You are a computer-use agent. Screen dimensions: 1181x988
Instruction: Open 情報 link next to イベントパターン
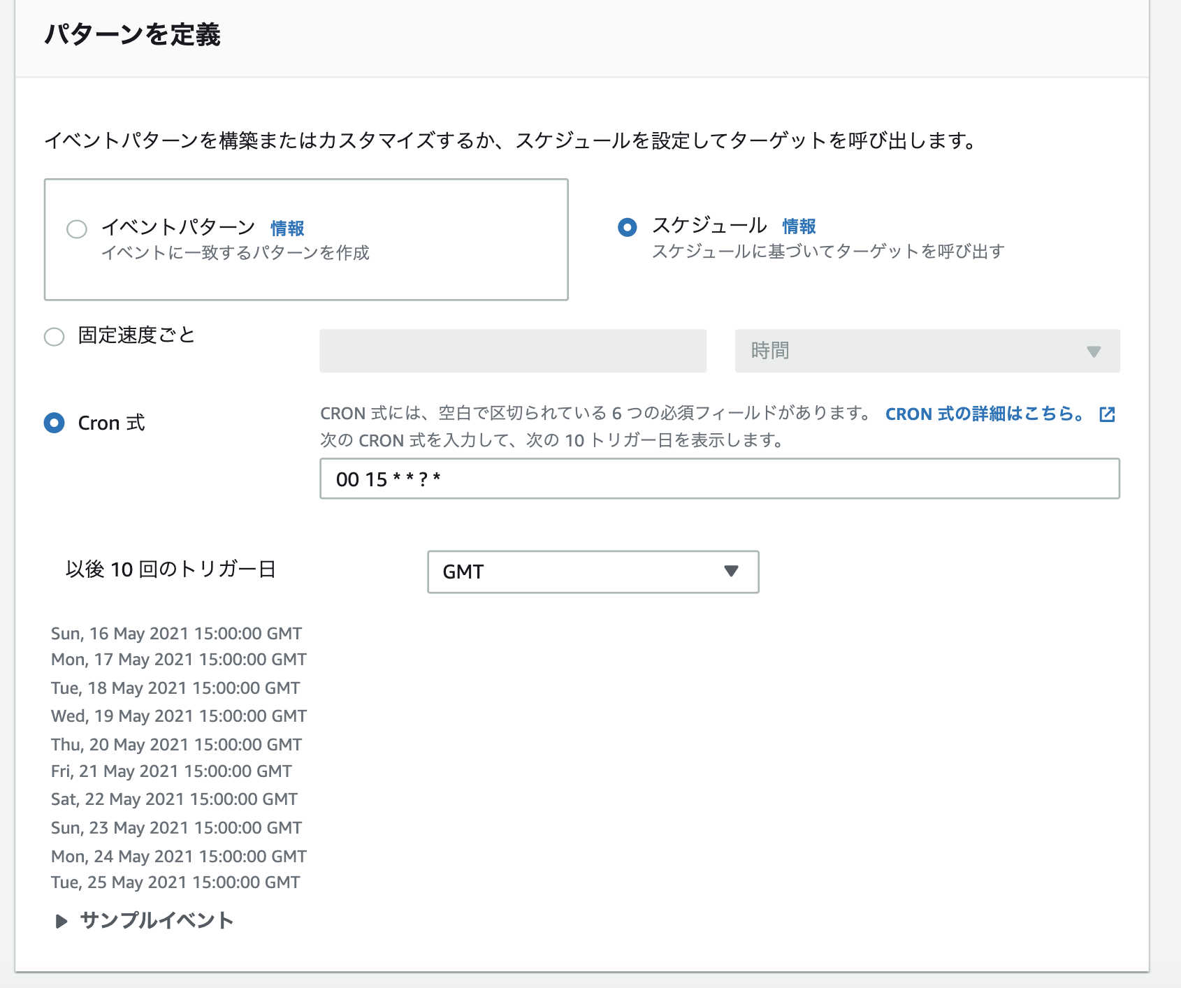pyautogui.click(x=287, y=228)
